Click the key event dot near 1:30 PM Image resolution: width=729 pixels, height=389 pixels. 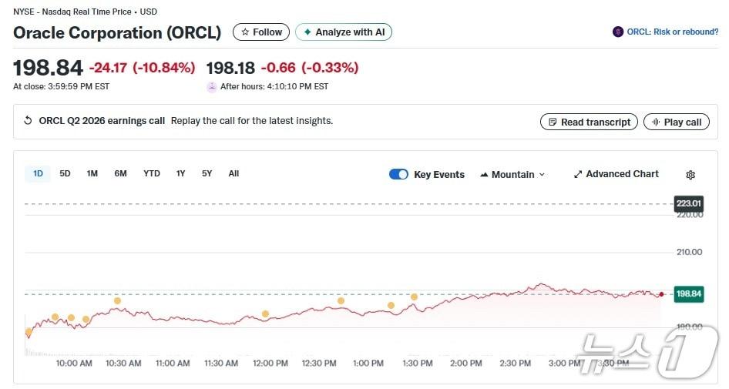tap(414, 297)
